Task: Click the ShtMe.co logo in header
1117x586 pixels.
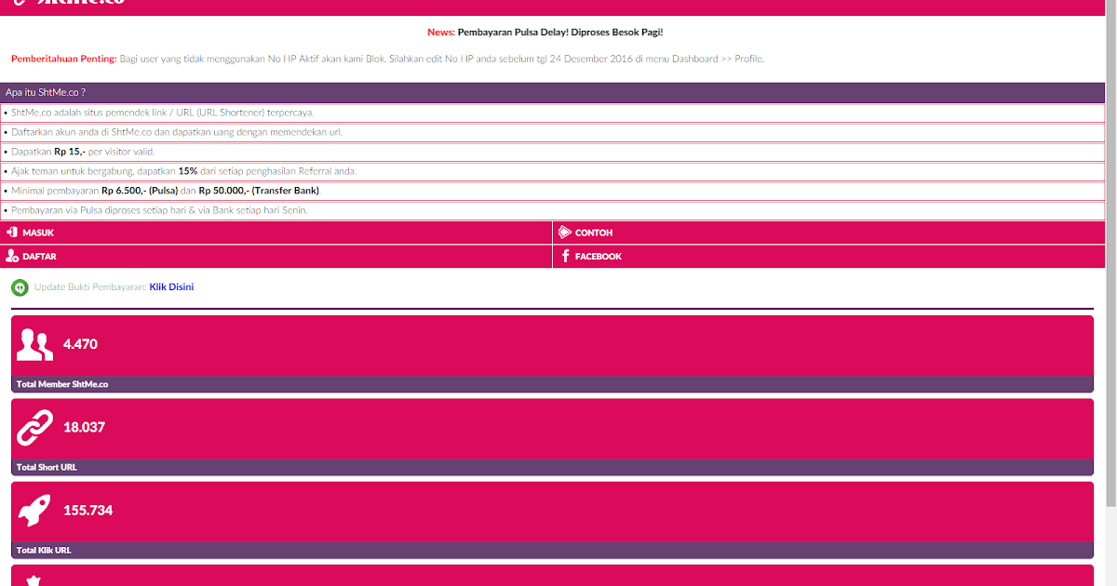Action: pos(69,3)
